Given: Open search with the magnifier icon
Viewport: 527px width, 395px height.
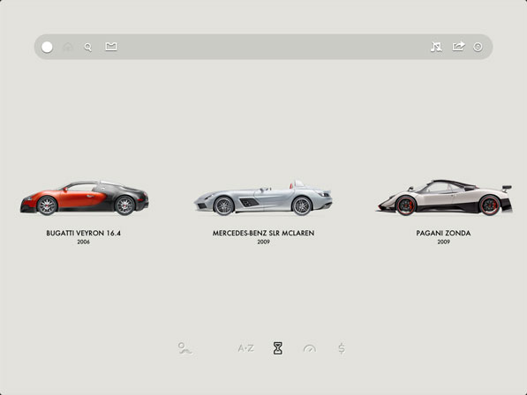Looking at the screenshot, I should tap(88, 47).
